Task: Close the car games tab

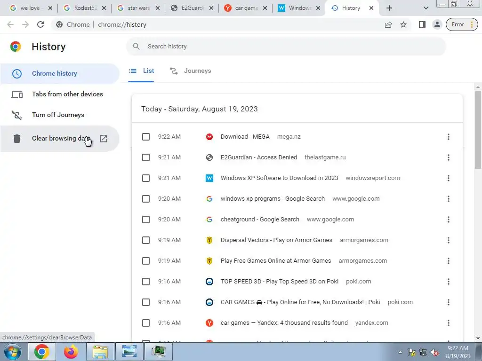Action: (x=265, y=8)
